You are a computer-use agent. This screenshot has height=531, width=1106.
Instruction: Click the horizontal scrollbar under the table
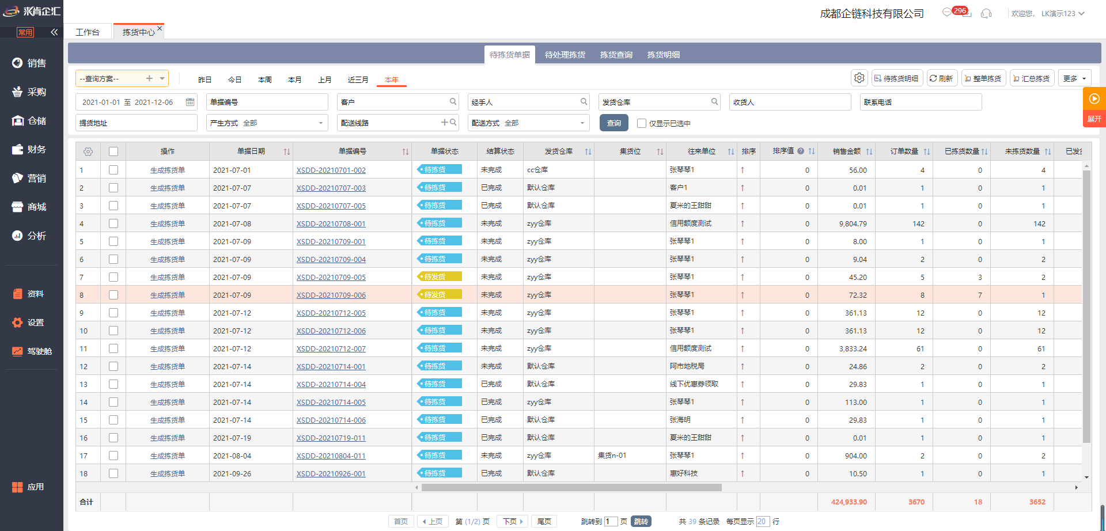point(571,487)
